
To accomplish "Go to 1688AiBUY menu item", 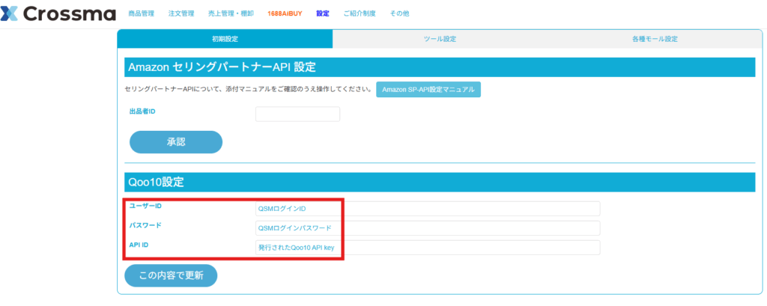I will [x=285, y=13].
